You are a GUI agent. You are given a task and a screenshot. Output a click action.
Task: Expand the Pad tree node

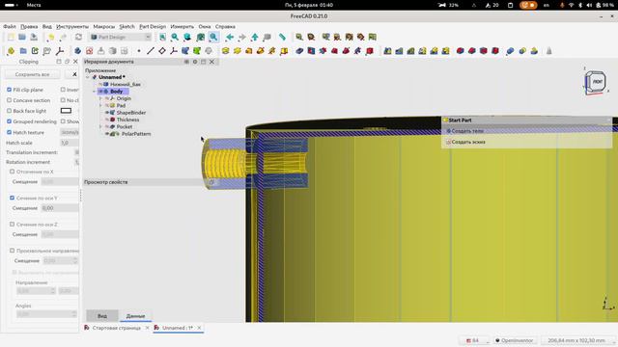pos(100,105)
